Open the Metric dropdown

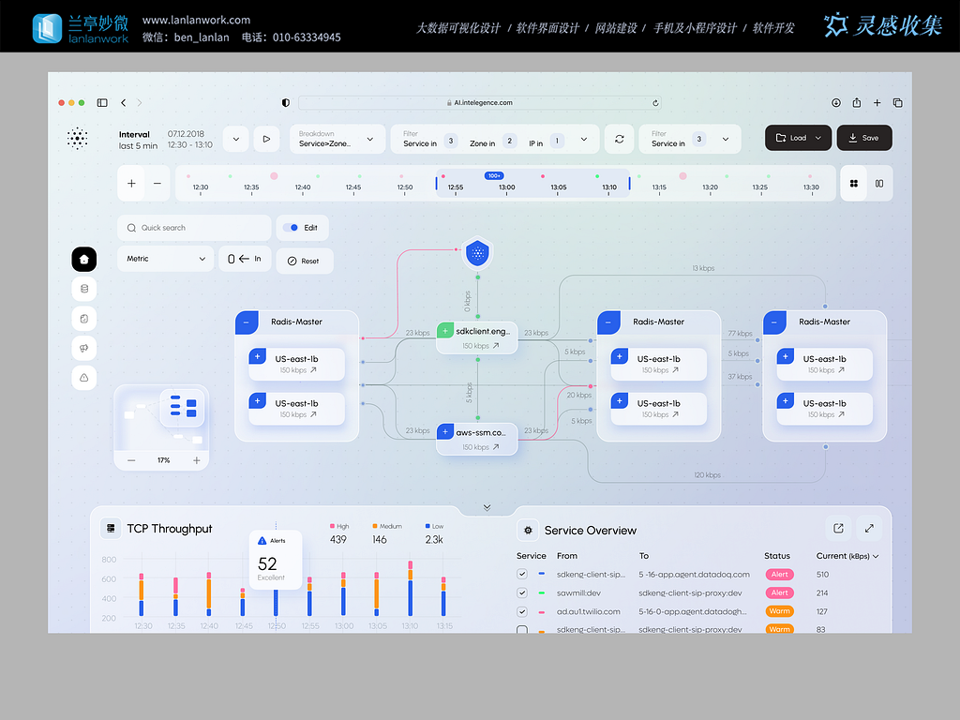click(x=166, y=259)
